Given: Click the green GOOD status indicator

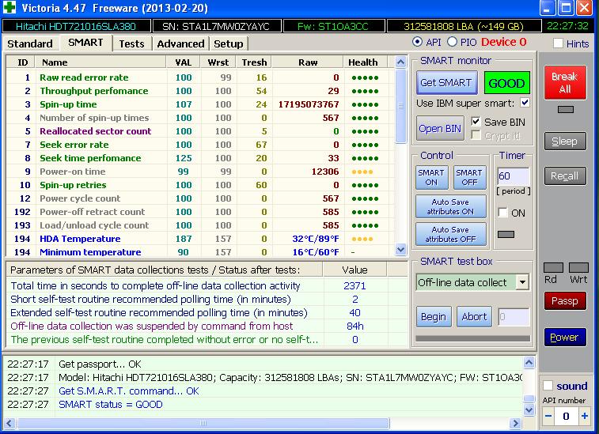Looking at the screenshot, I should [506, 83].
